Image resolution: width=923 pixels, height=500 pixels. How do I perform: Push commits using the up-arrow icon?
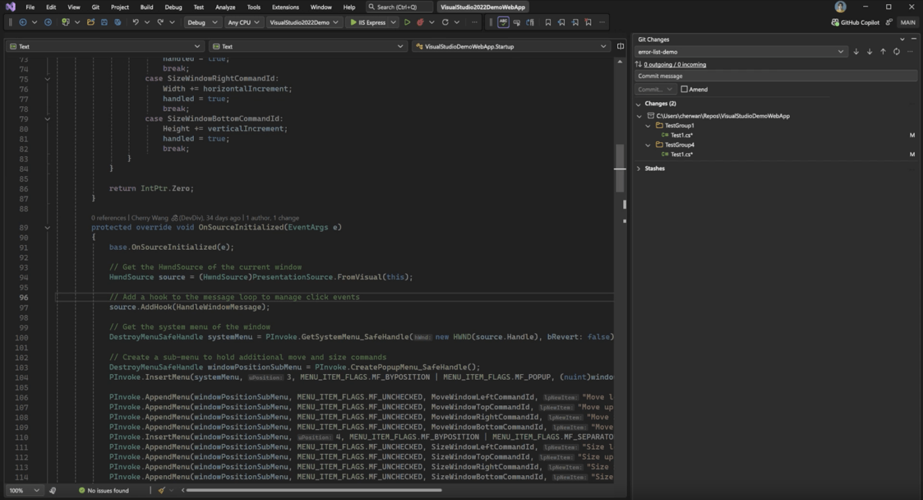[x=883, y=51]
